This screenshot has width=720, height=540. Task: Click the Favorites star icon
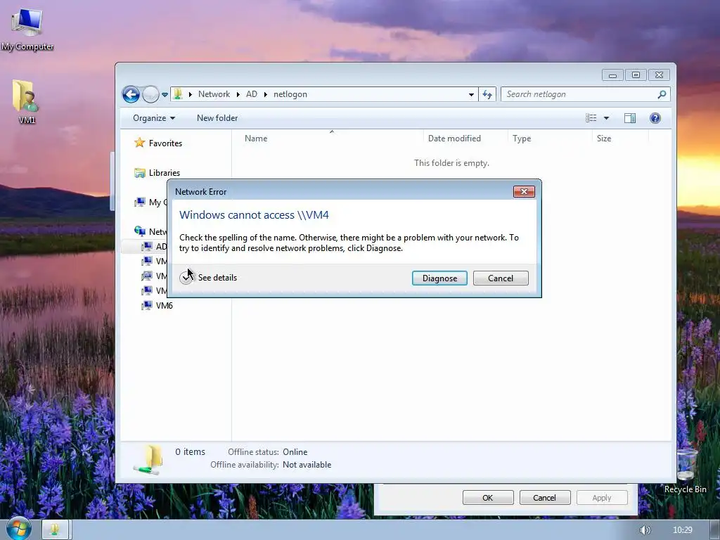[140, 143]
